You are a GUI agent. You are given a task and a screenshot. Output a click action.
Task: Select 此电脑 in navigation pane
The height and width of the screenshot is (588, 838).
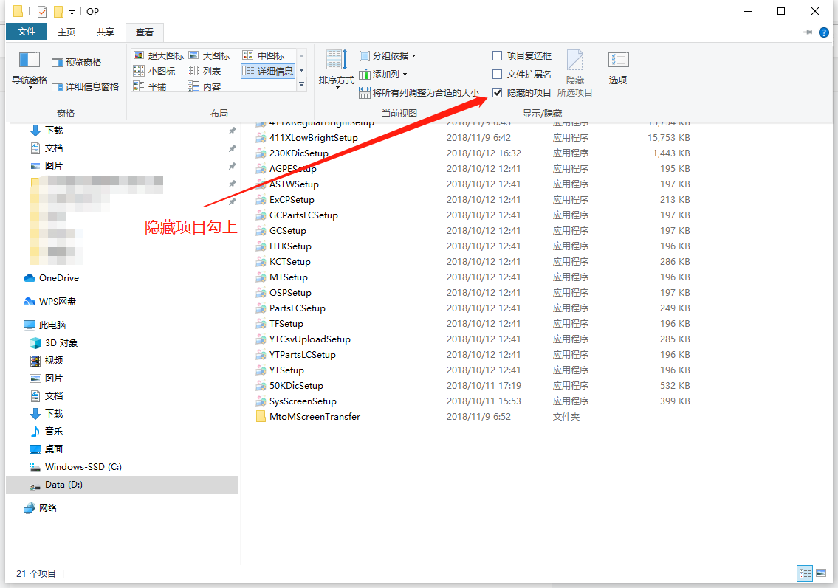45,325
